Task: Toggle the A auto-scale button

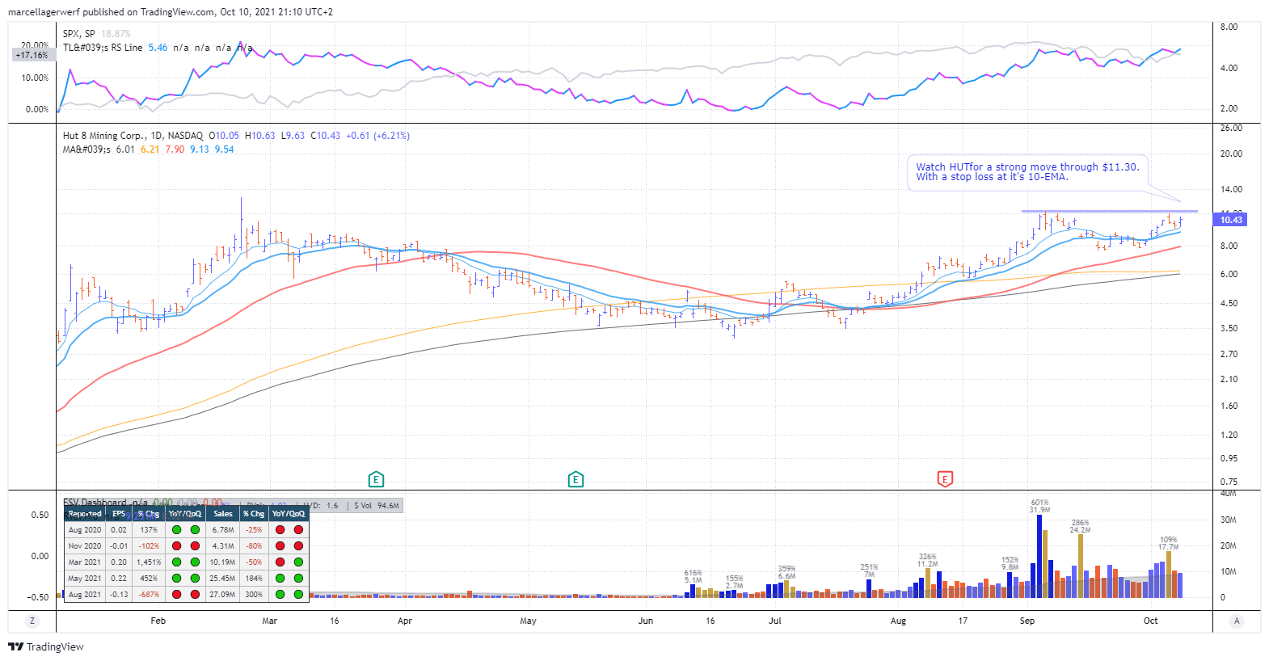Action: (x=1237, y=621)
